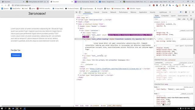Open The Book of Shaders bookmark
This screenshot has height=110, width=195.
coord(72,9)
